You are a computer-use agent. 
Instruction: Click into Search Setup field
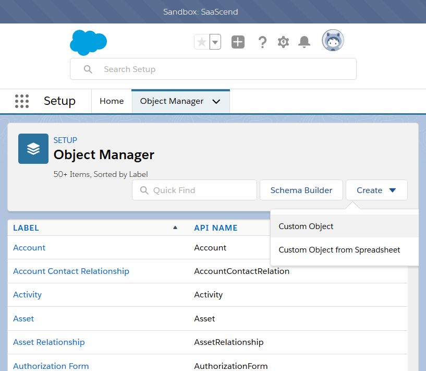click(213, 69)
